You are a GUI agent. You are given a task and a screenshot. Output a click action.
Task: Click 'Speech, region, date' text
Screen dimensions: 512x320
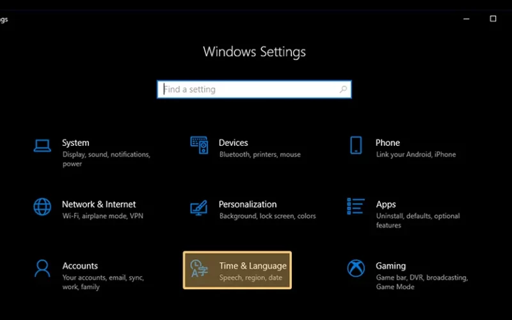[250, 278]
